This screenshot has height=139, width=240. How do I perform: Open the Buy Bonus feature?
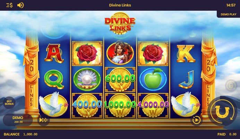(9, 103)
